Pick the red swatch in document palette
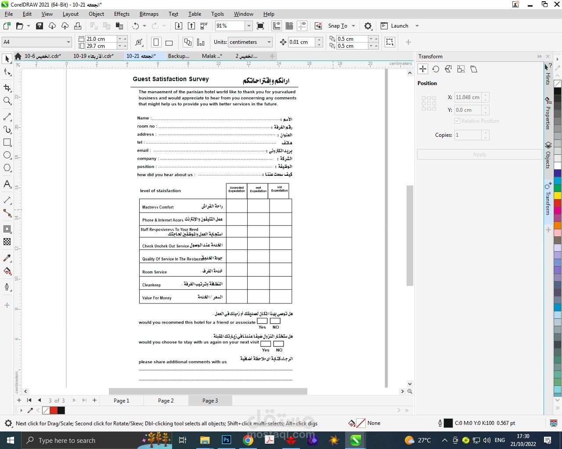The height and width of the screenshot is (449, 562). point(54,410)
